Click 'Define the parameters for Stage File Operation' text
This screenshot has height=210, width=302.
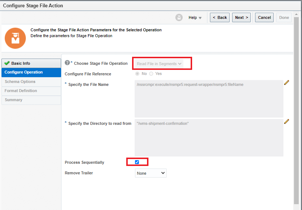71,36
